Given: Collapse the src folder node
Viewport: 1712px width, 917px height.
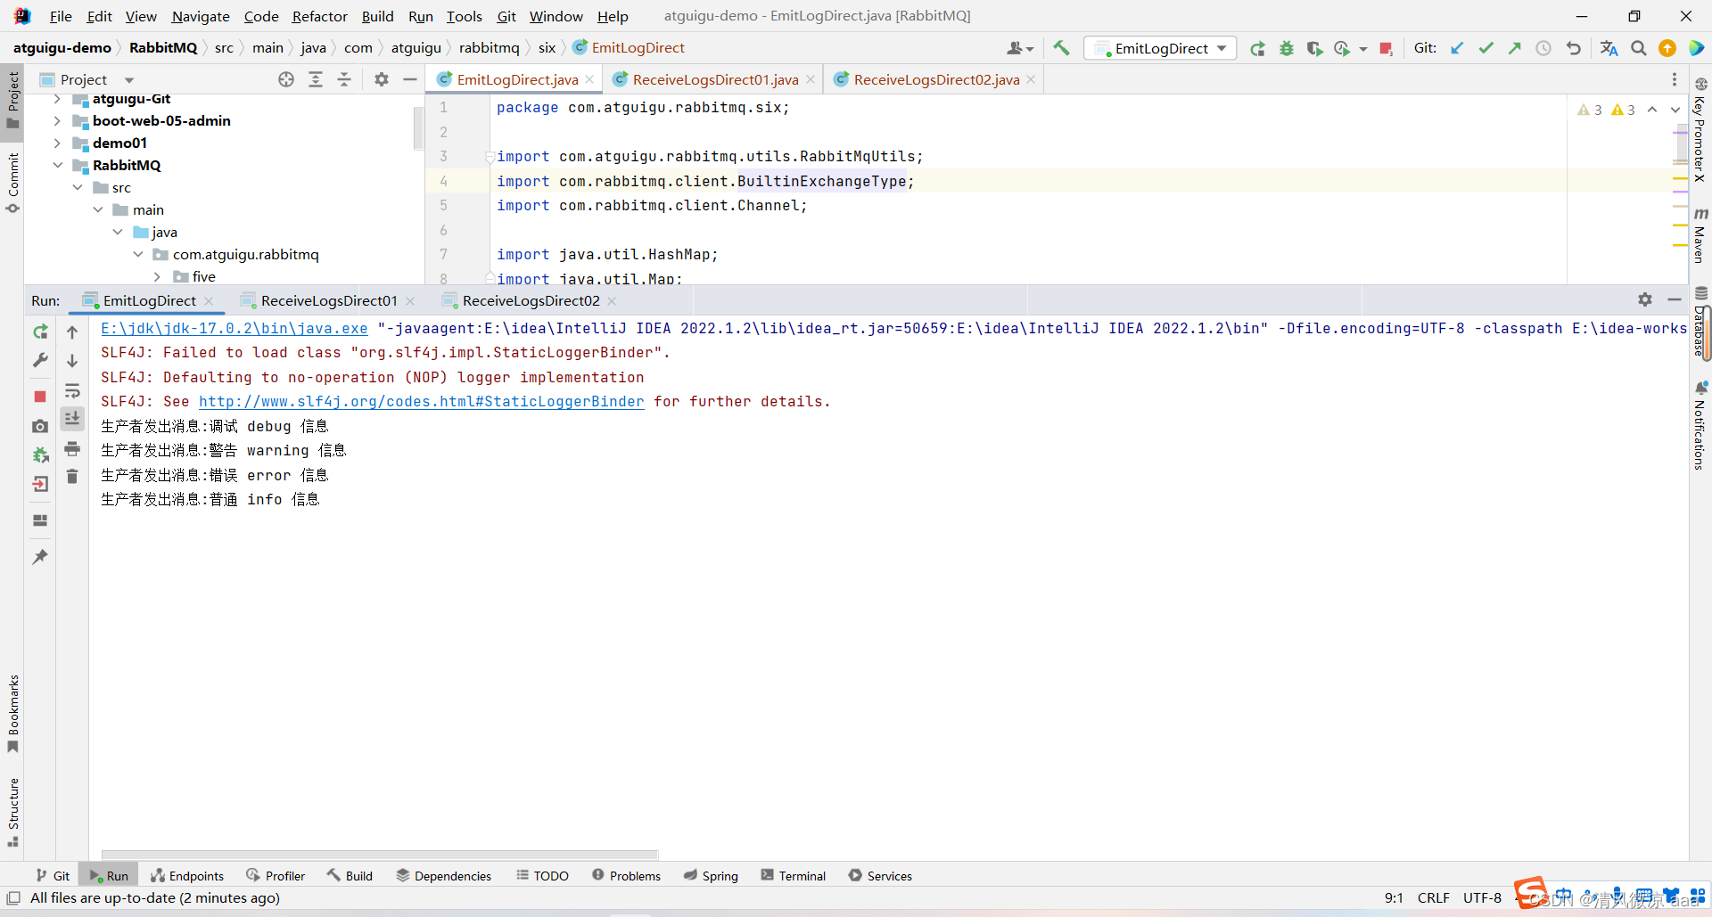Looking at the screenshot, I should (x=78, y=187).
